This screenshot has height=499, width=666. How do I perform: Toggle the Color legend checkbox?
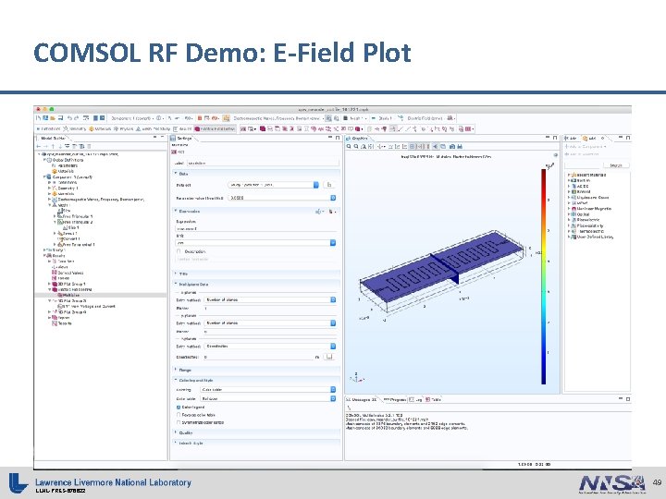click(x=179, y=408)
